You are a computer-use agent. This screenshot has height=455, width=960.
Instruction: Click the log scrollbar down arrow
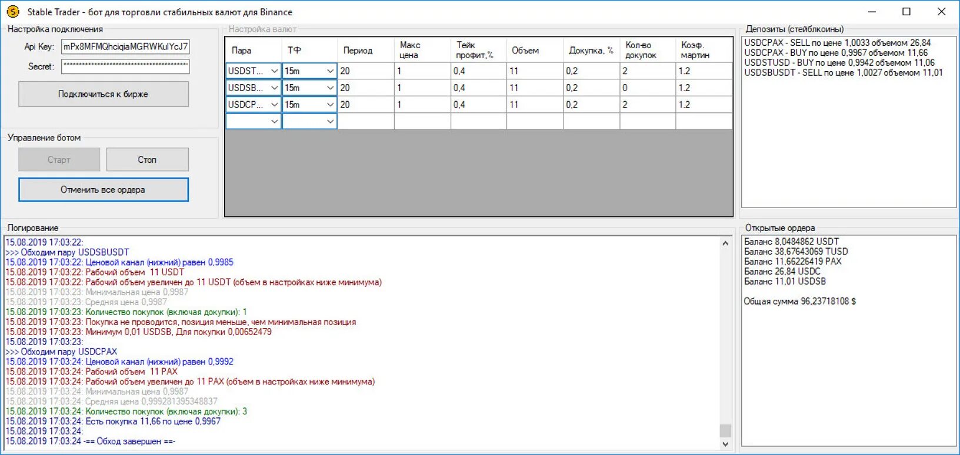coord(725,444)
